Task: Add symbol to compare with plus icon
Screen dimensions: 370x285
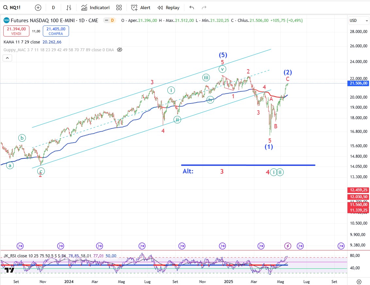Action: pyautogui.click(x=38, y=8)
